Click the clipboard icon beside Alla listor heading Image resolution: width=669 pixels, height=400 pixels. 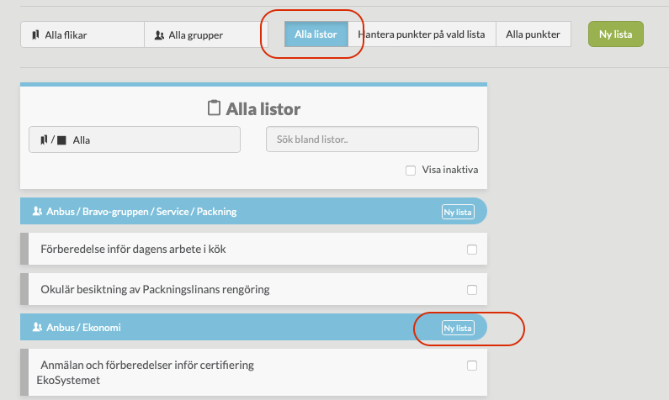[214, 108]
